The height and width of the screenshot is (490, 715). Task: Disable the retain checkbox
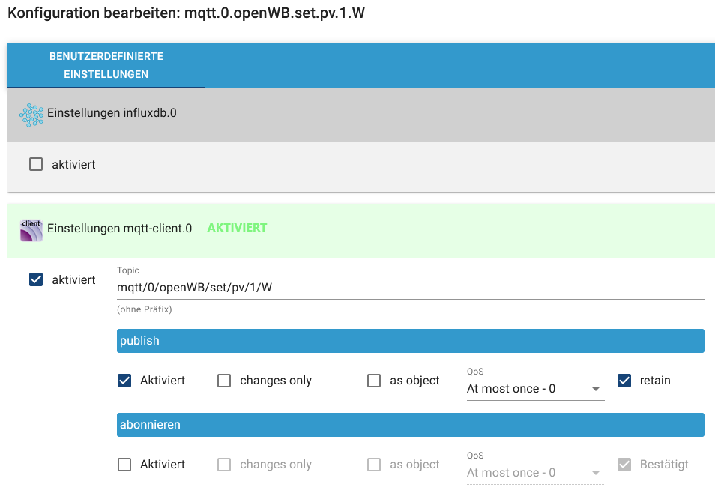(x=624, y=381)
